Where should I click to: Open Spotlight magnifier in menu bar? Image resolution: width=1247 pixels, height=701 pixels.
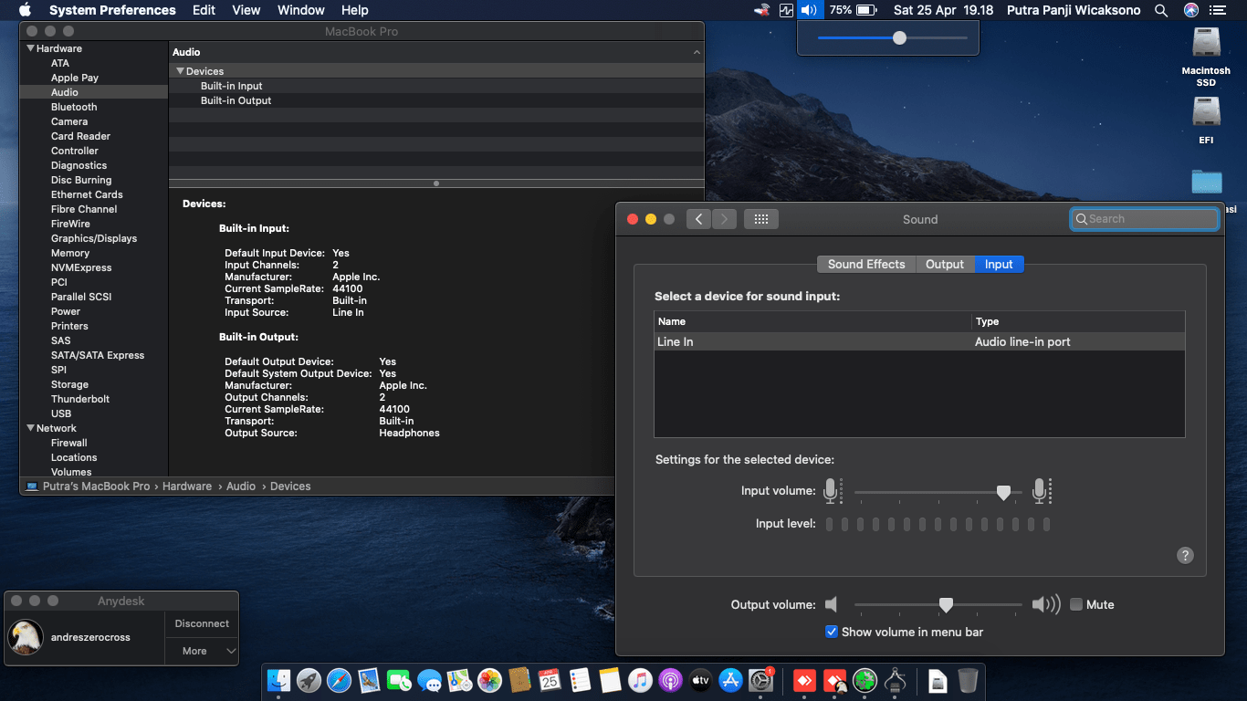coord(1161,10)
